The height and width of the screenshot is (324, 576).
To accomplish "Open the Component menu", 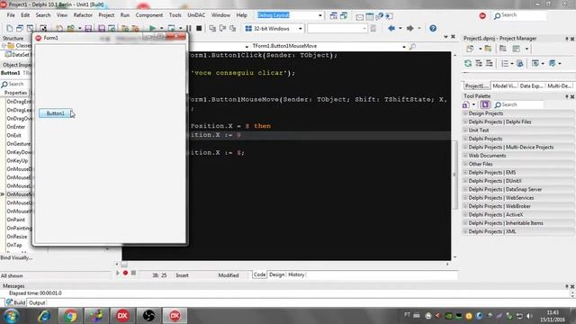I will [x=149, y=15].
